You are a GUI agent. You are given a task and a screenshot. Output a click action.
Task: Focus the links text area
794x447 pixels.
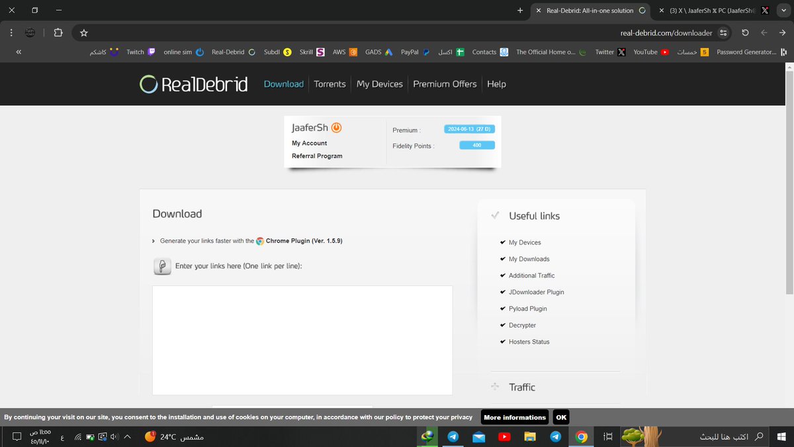302,340
